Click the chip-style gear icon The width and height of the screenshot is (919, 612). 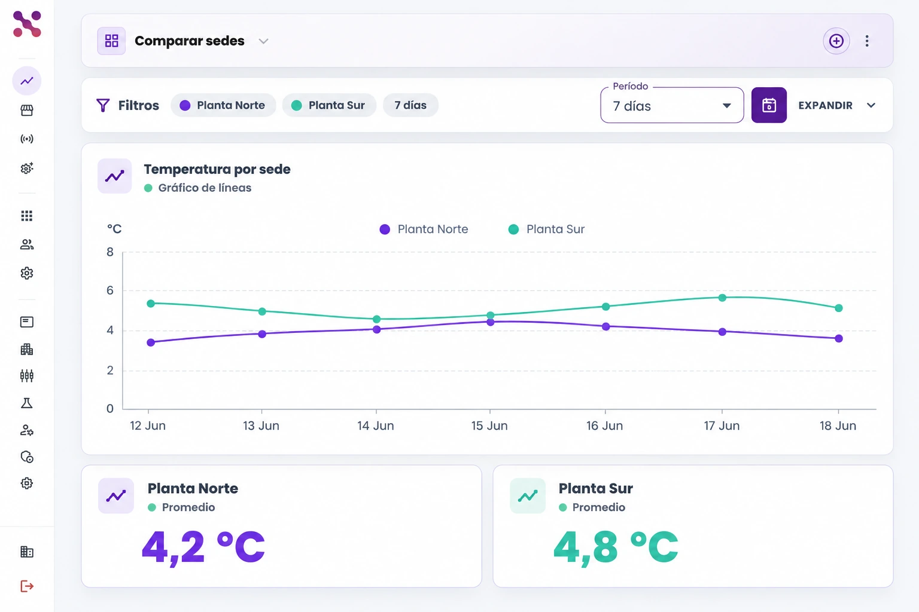click(x=27, y=483)
